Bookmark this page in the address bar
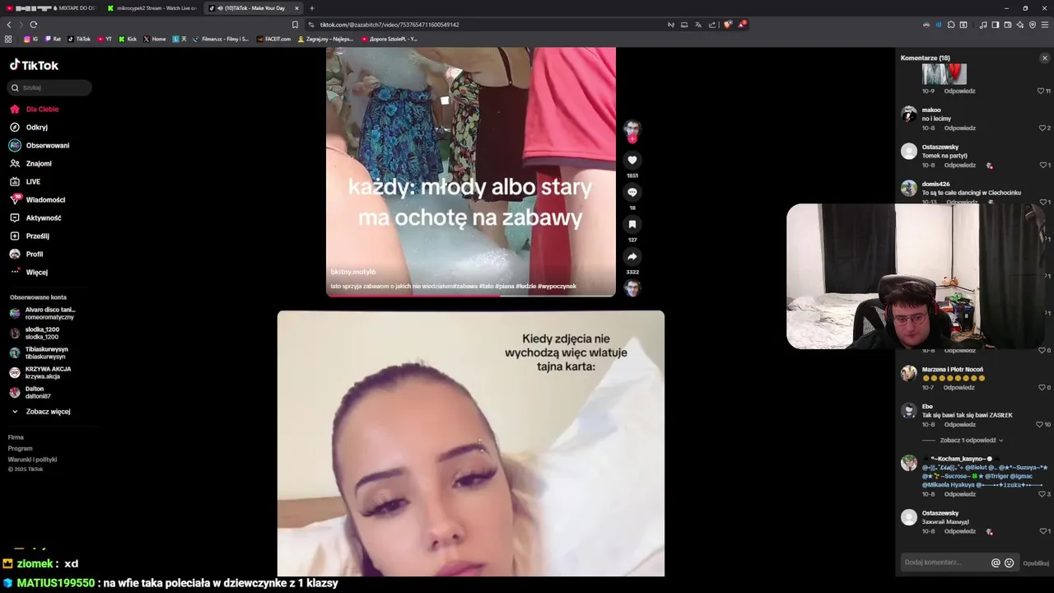 coord(295,25)
